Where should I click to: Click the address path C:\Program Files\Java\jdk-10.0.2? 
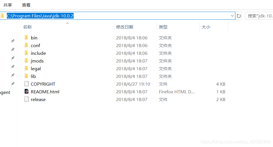(x=40, y=16)
